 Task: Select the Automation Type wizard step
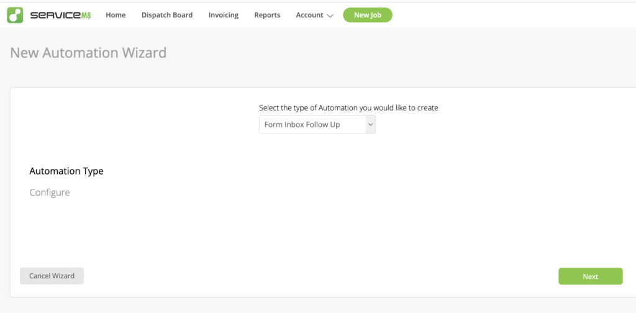coord(66,171)
